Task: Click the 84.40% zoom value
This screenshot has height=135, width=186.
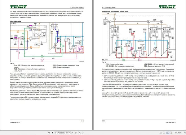Action: coord(178,133)
